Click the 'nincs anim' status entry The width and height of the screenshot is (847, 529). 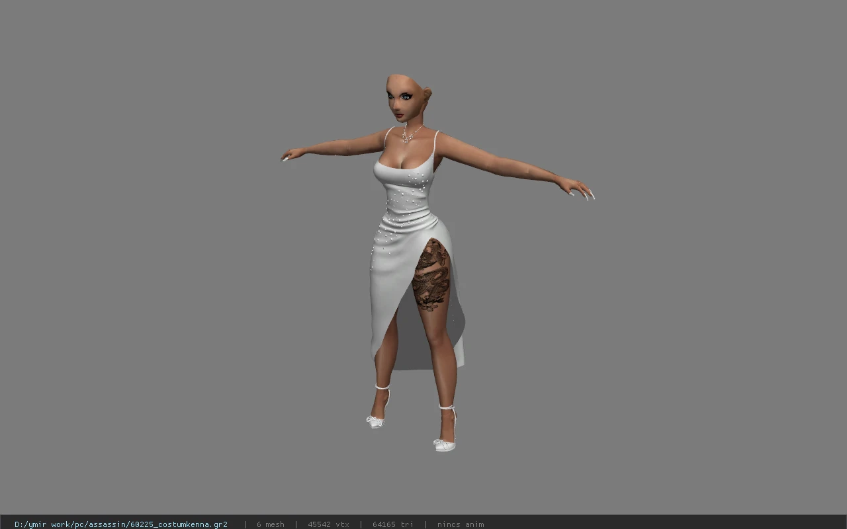click(461, 524)
